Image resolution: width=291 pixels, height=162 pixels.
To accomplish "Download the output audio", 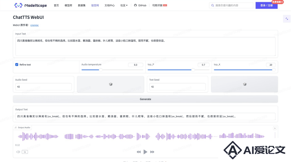I will pyautogui.click(x=275, y=128).
